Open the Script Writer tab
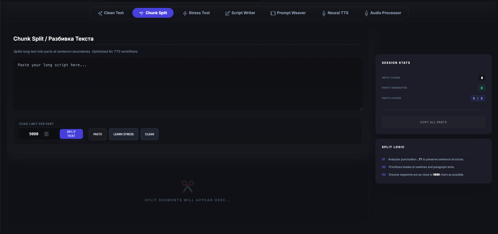The image size is (498, 234). pos(240,13)
